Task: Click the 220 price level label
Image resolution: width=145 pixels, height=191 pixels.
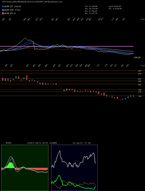Action: [x=139, y=81]
